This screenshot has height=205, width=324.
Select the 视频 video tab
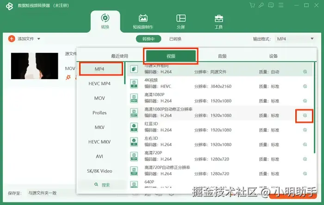171,56
